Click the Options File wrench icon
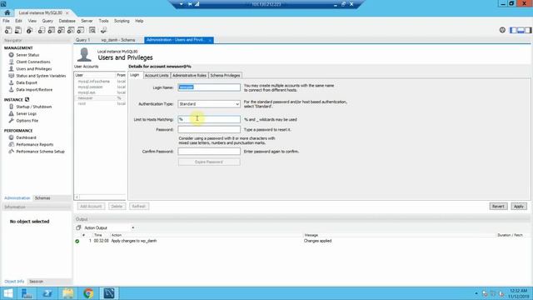The image size is (533, 300). (x=11, y=120)
